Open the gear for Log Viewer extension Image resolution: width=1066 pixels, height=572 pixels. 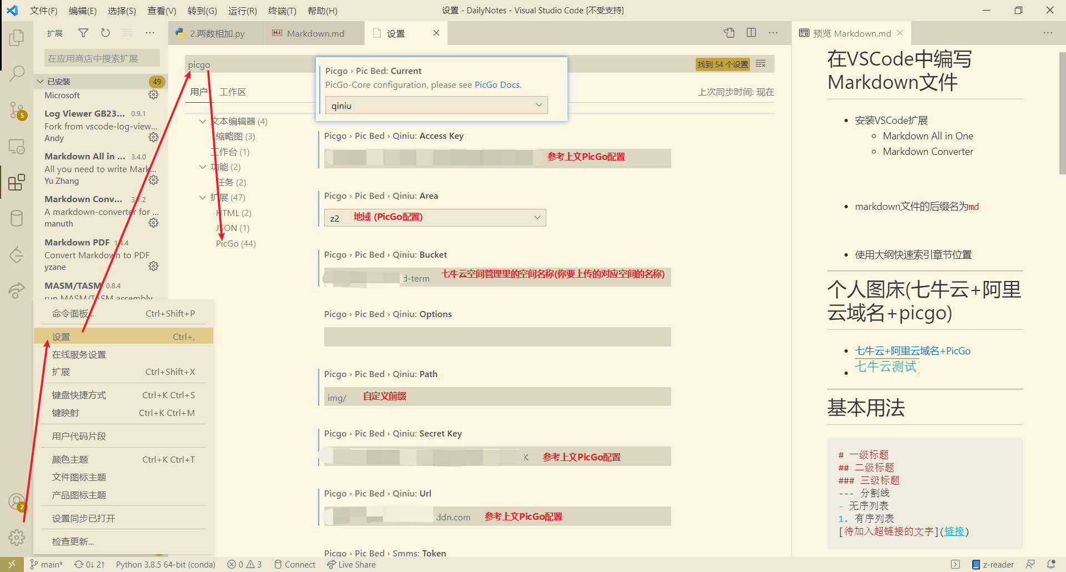[x=154, y=138]
